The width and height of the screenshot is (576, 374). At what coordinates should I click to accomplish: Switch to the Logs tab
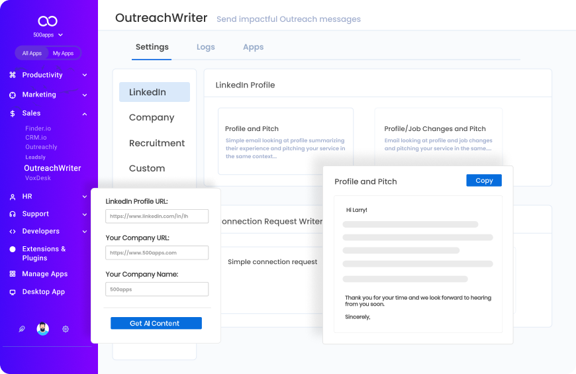206,47
